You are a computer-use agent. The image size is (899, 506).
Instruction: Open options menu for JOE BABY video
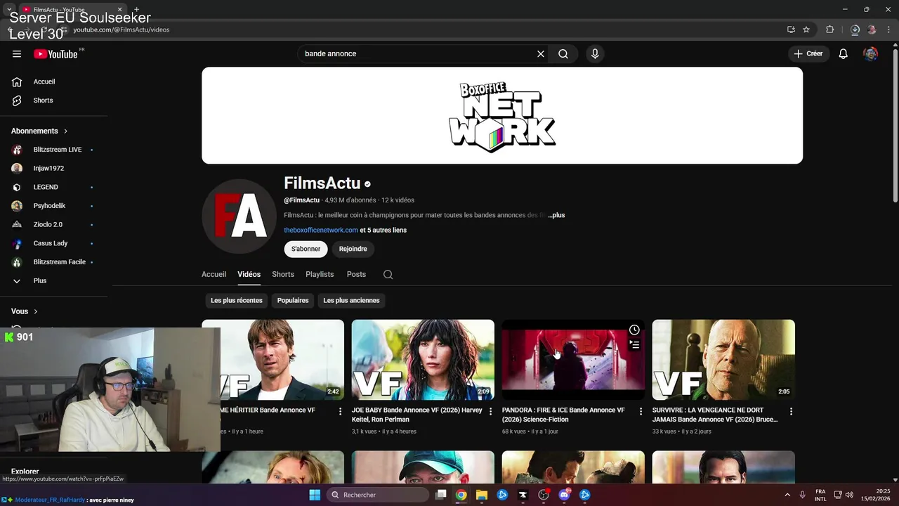[490, 411]
